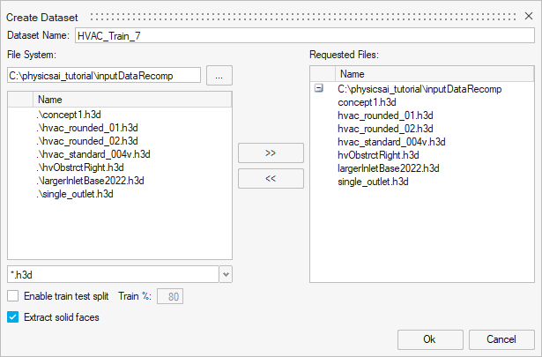Select hvac_standard_004v.h3d in Requested Files
Screen dimensions: 542x357
(x=391, y=142)
